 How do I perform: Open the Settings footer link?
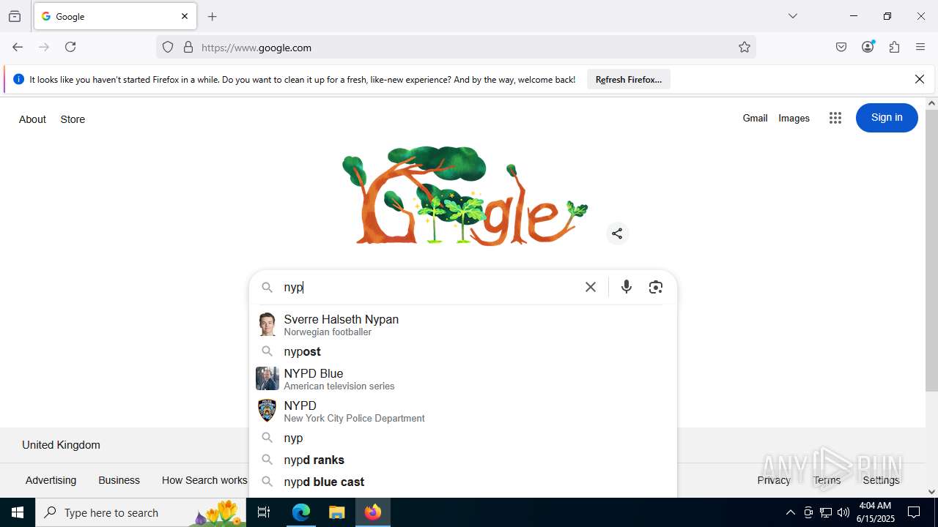click(x=881, y=480)
